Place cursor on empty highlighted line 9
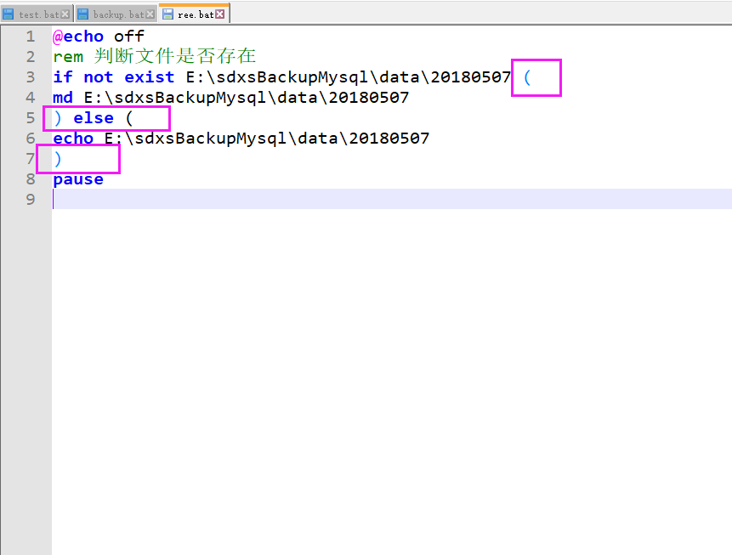Viewport: 732px width, 555px height. click(392, 200)
